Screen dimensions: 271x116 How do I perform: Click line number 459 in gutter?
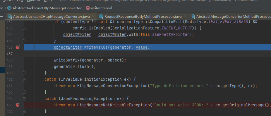click(x=9, y=67)
